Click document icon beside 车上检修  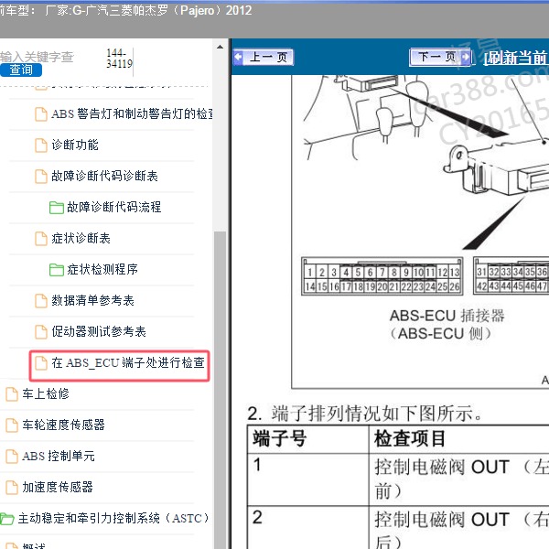(x=12, y=394)
